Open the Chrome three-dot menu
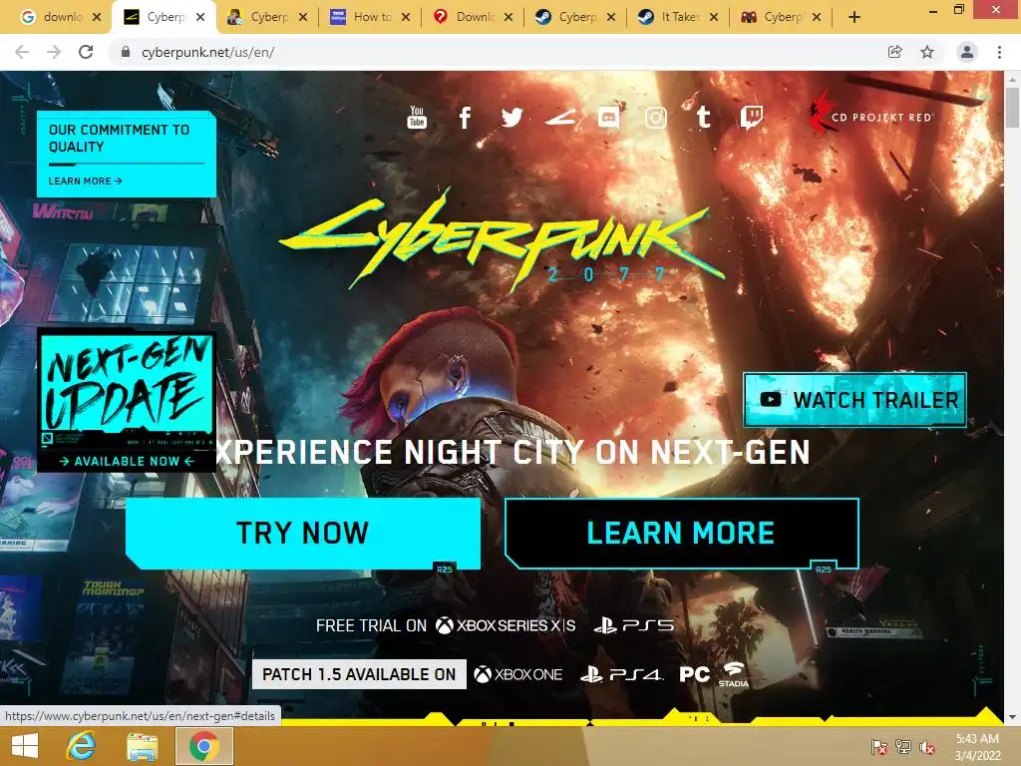This screenshot has width=1021, height=766. (999, 52)
